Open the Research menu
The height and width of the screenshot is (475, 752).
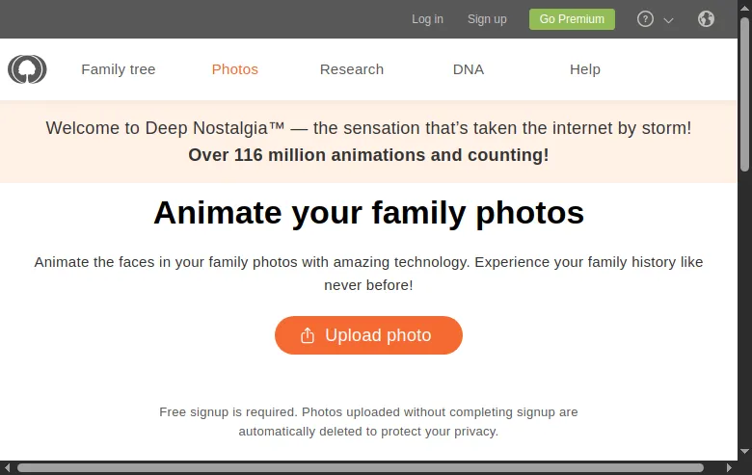tap(352, 69)
